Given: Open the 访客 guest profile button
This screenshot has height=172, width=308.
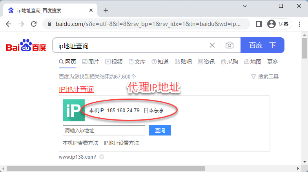Looking at the screenshot, I should pyautogui.click(x=279, y=24).
